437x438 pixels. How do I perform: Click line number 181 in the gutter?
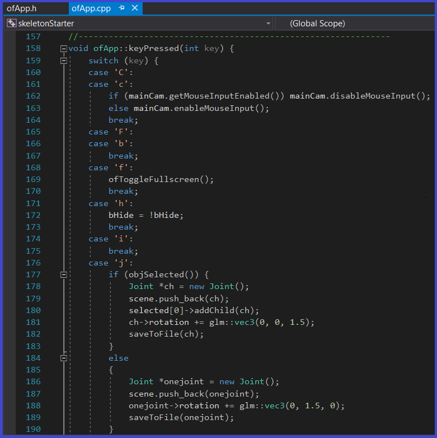[x=33, y=323]
